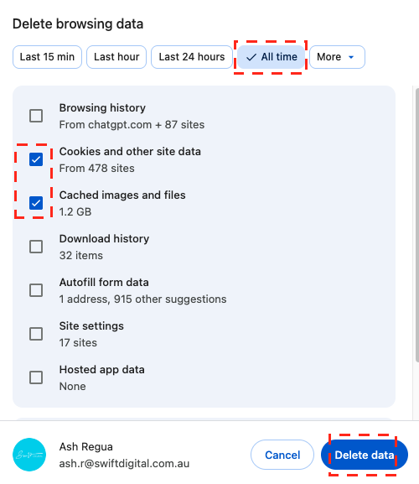Uncheck Cookies and other site data
Screen dimensions: 419x484
point(36,159)
